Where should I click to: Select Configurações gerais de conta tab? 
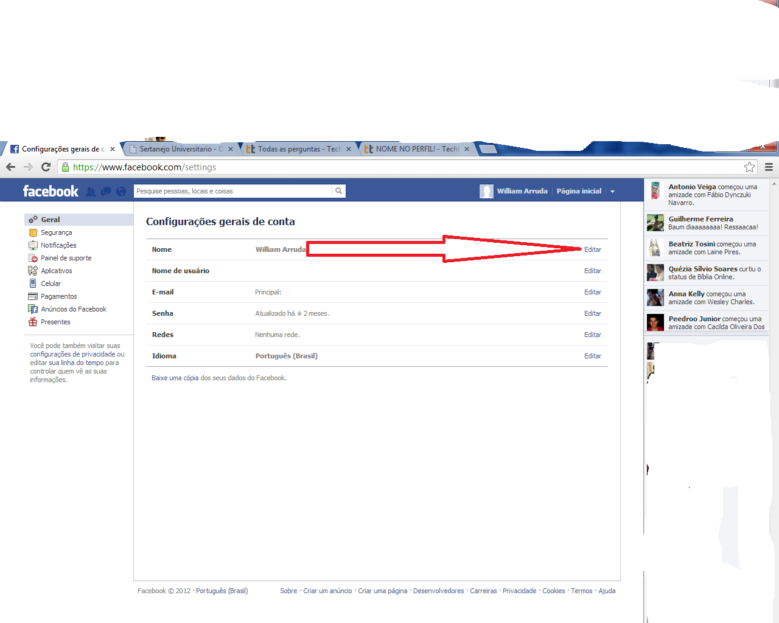click(63, 149)
